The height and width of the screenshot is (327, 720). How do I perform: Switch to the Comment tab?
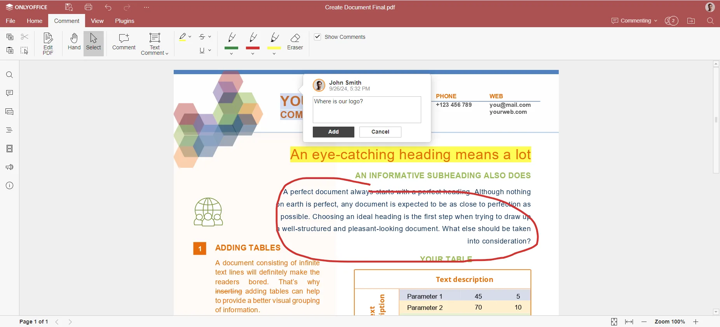pos(67,21)
